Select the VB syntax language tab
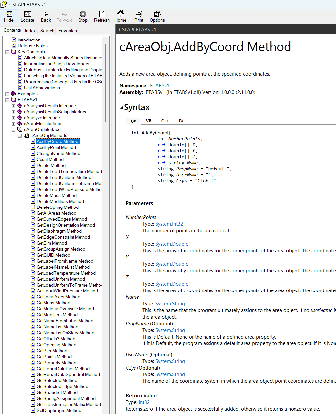This screenshot has width=336, height=414. coord(149,121)
